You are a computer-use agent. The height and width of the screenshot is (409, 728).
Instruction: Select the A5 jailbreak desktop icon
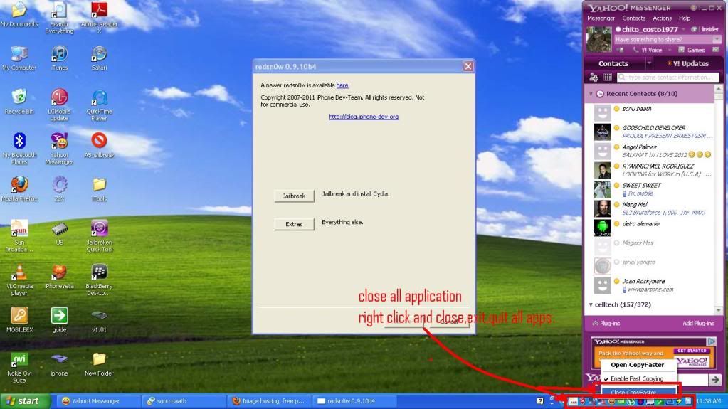point(99,145)
